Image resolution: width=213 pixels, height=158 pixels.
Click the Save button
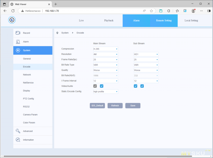point(133,106)
